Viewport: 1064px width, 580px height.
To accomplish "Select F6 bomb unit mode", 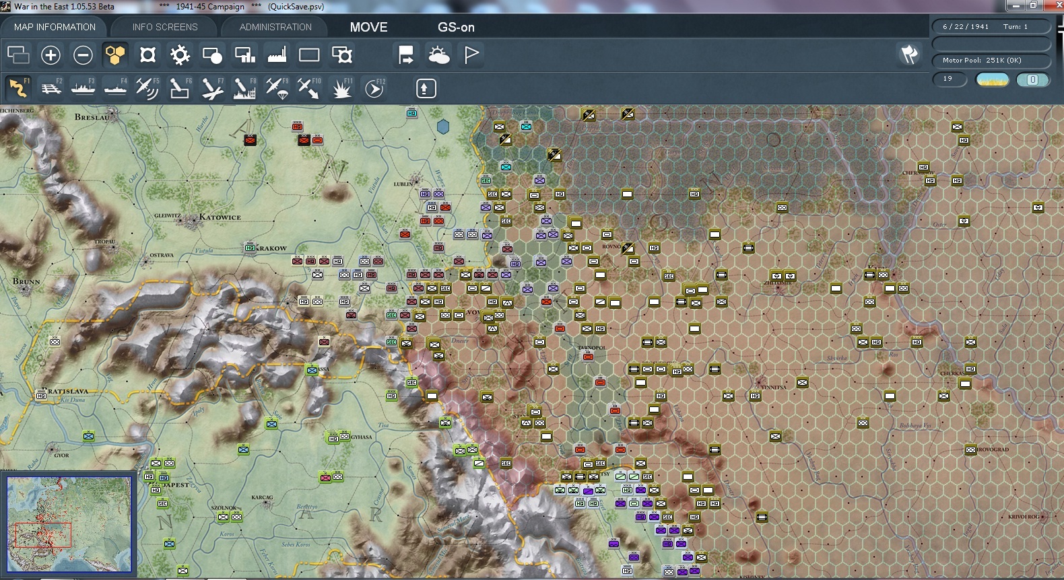I will pyautogui.click(x=180, y=88).
